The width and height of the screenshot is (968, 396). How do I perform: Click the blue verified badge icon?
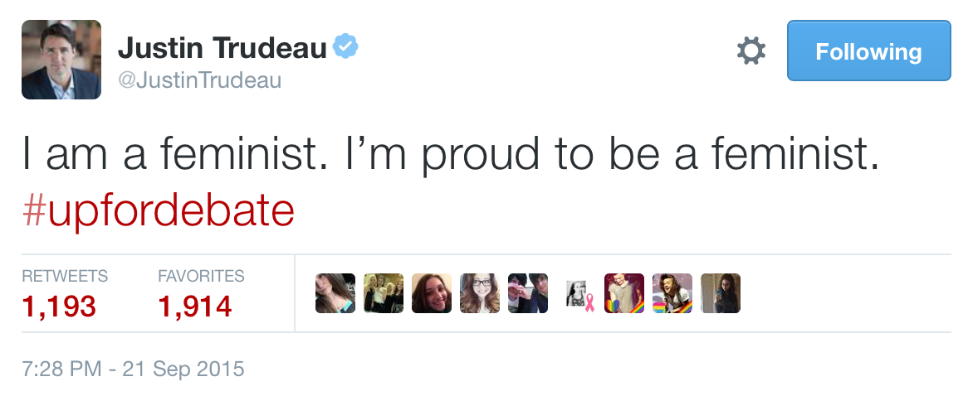(345, 48)
